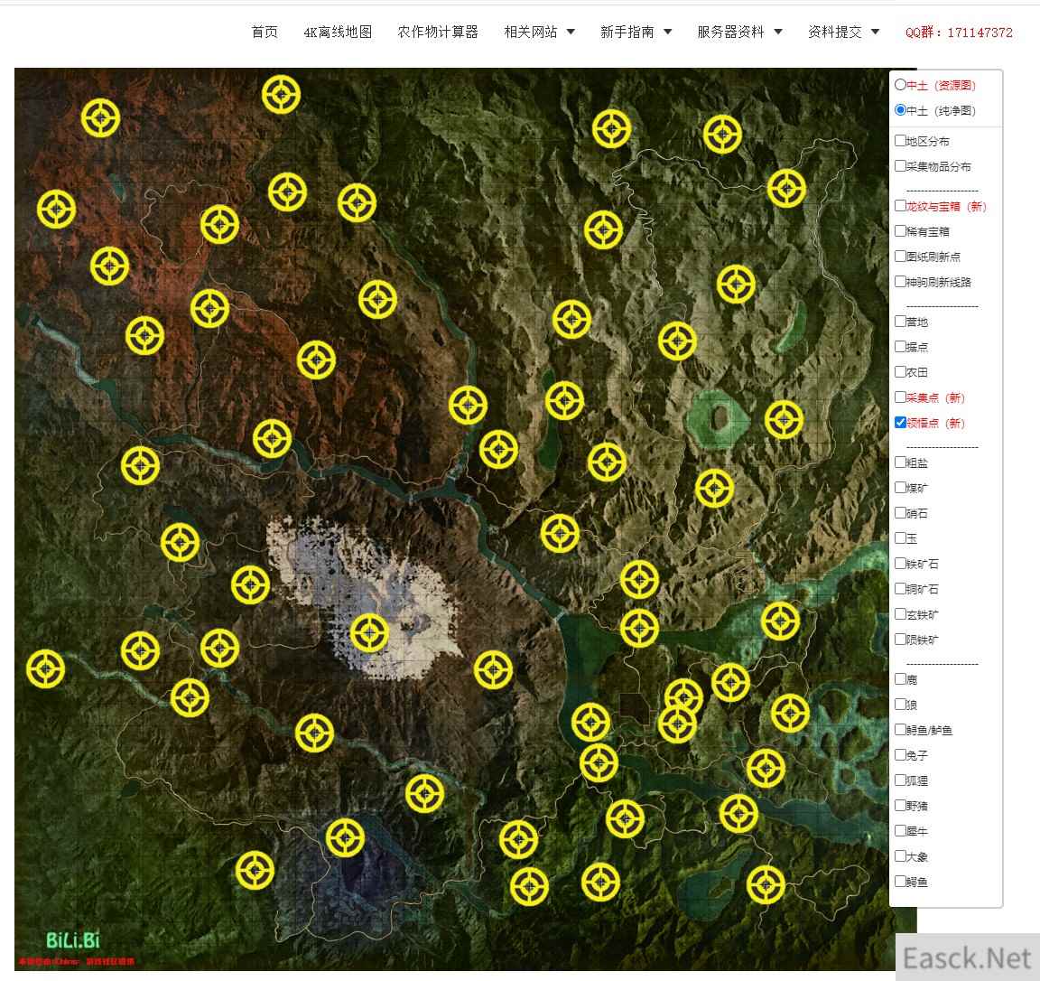Screen dimensions: 1040x981
Task: Click the 4K离线地图 link
Action: (x=338, y=32)
